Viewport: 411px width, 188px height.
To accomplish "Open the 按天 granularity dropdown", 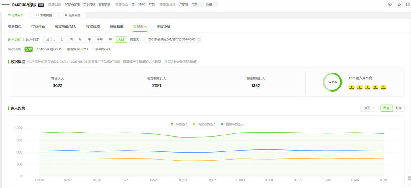I will [x=369, y=108].
